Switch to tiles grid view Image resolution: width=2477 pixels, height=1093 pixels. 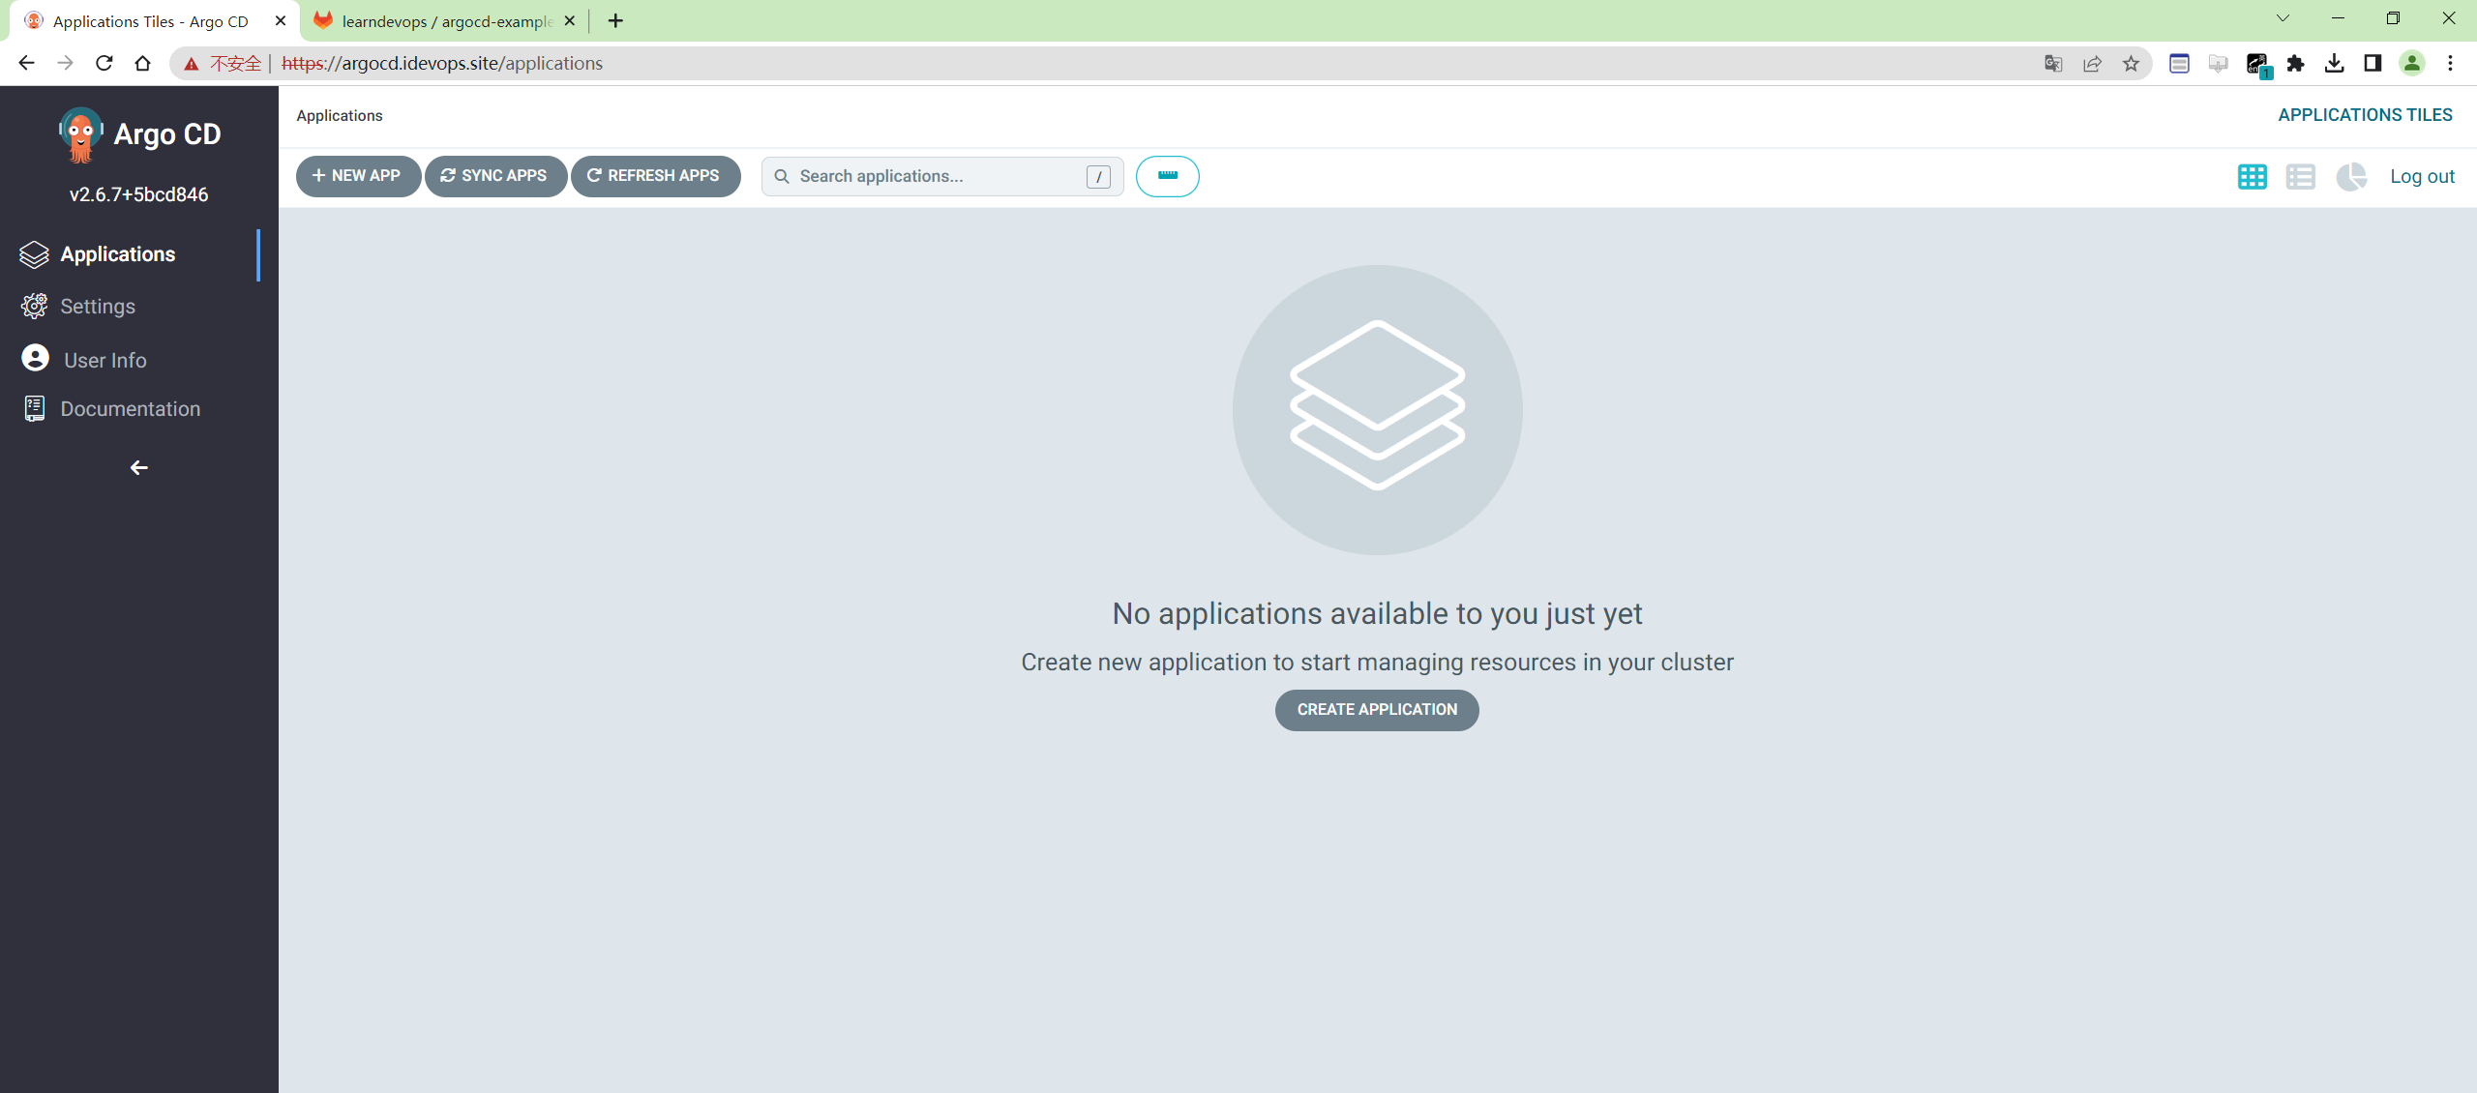2252,177
